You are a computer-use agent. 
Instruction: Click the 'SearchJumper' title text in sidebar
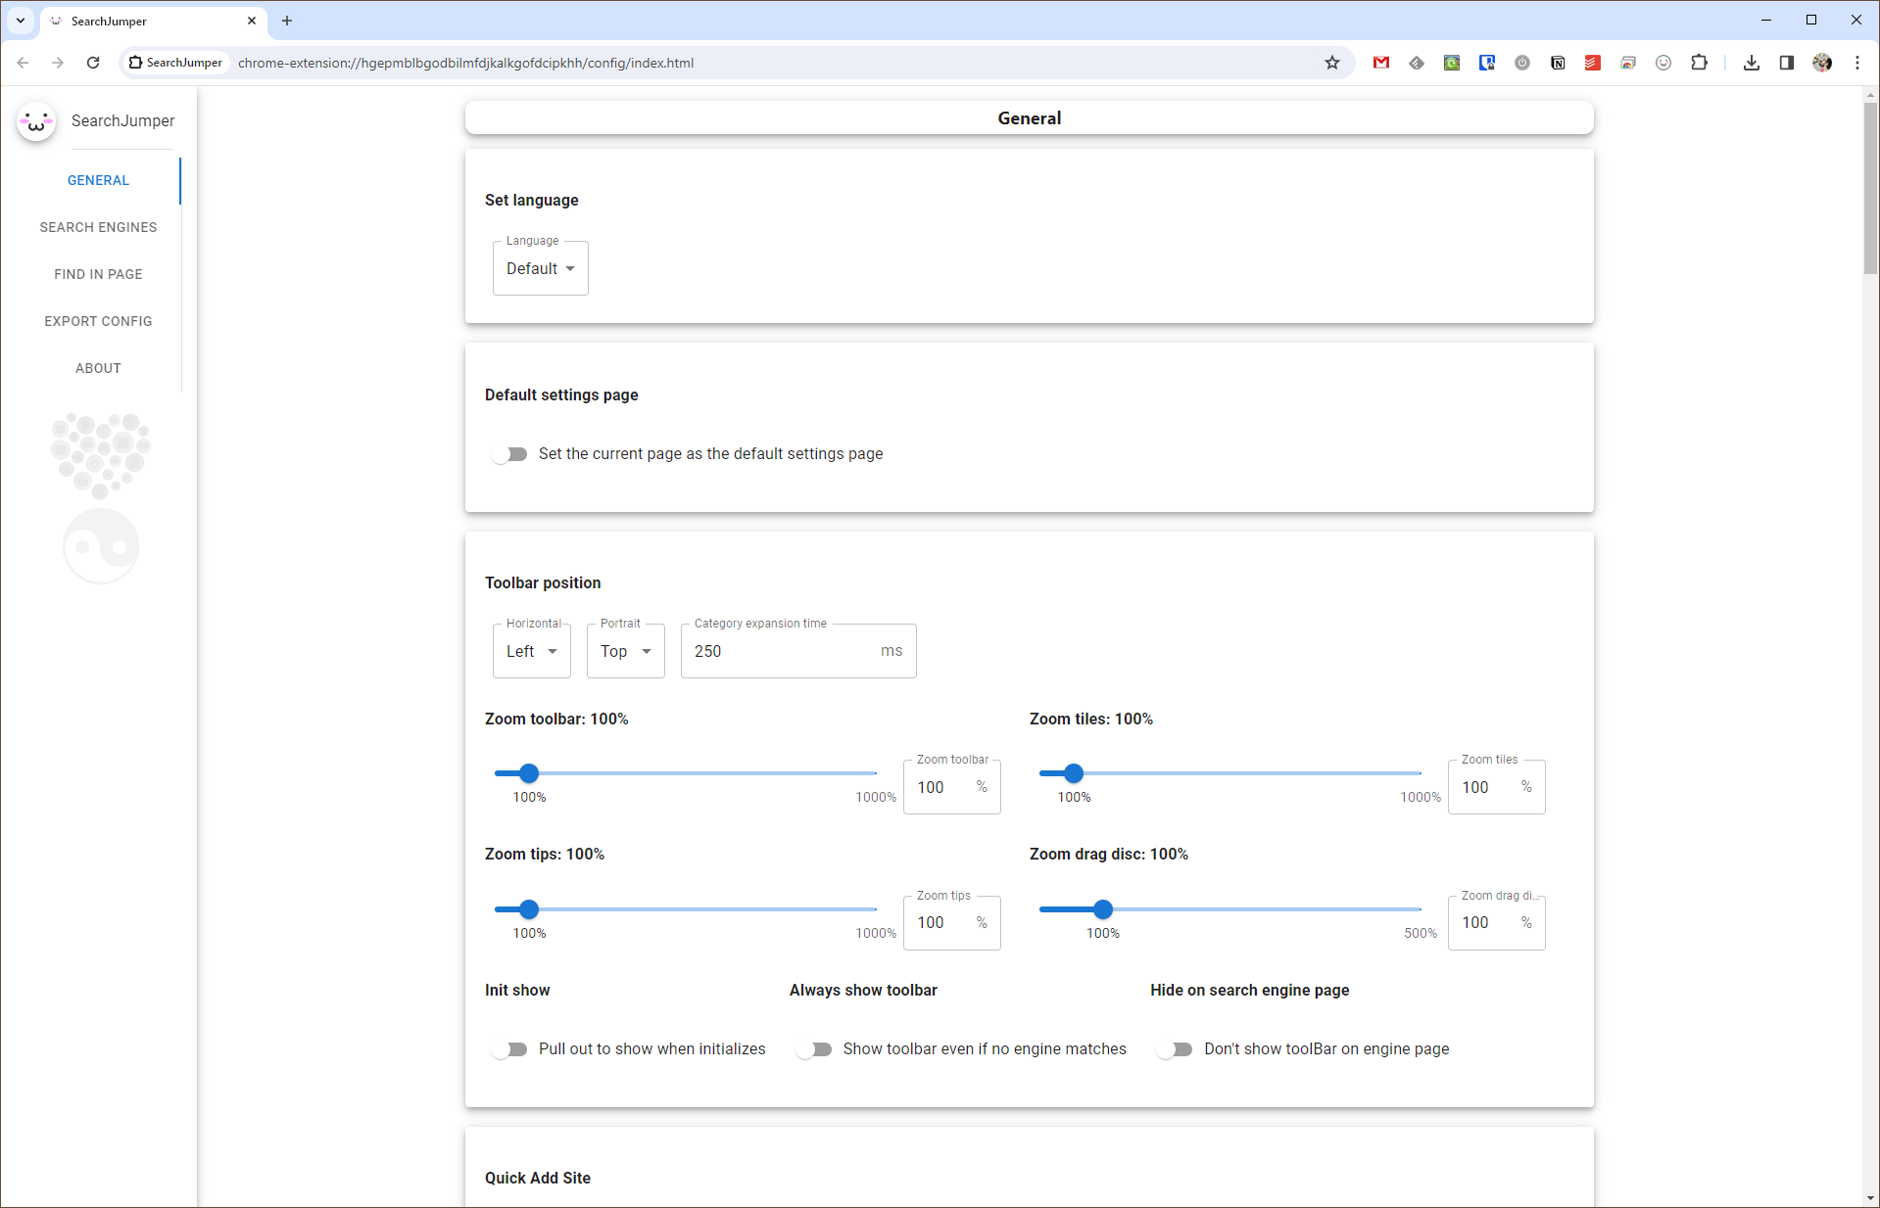(x=123, y=120)
